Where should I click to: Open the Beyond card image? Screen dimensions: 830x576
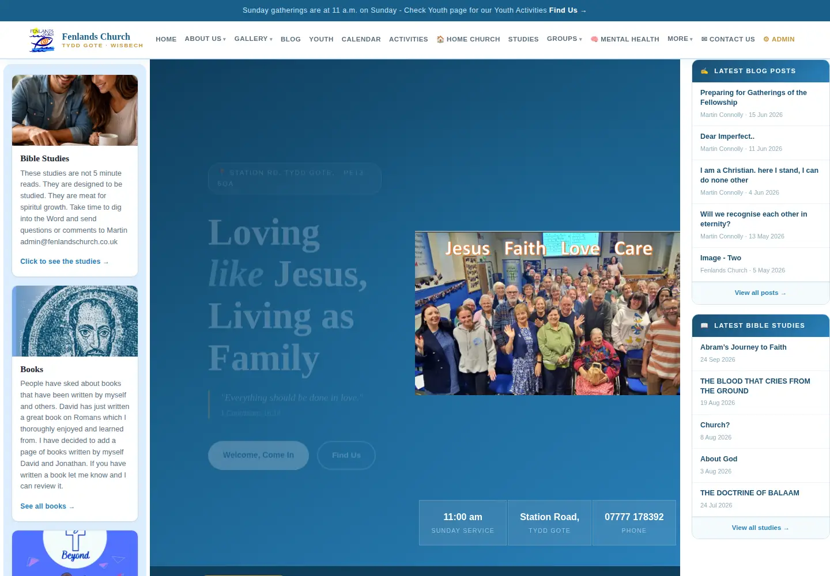75,553
